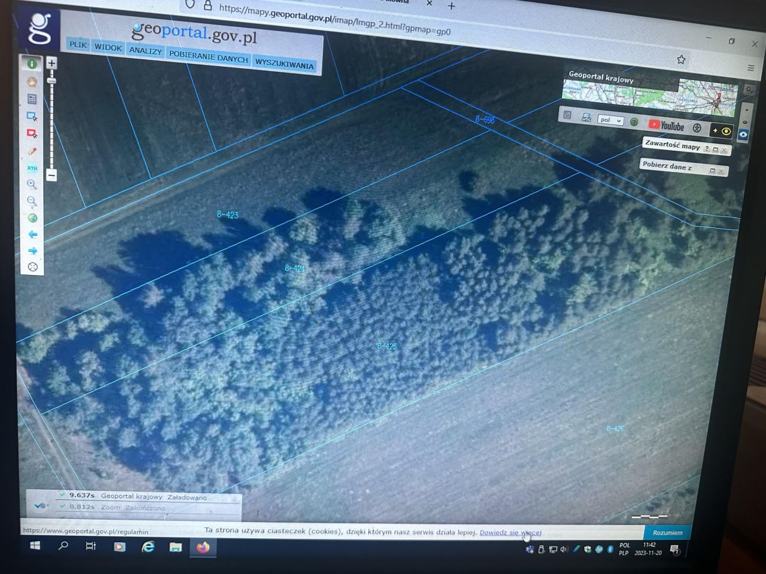Open the XYH coordinates tool
Image resolution: width=766 pixels, height=574 pixels.
coord(32,168)
